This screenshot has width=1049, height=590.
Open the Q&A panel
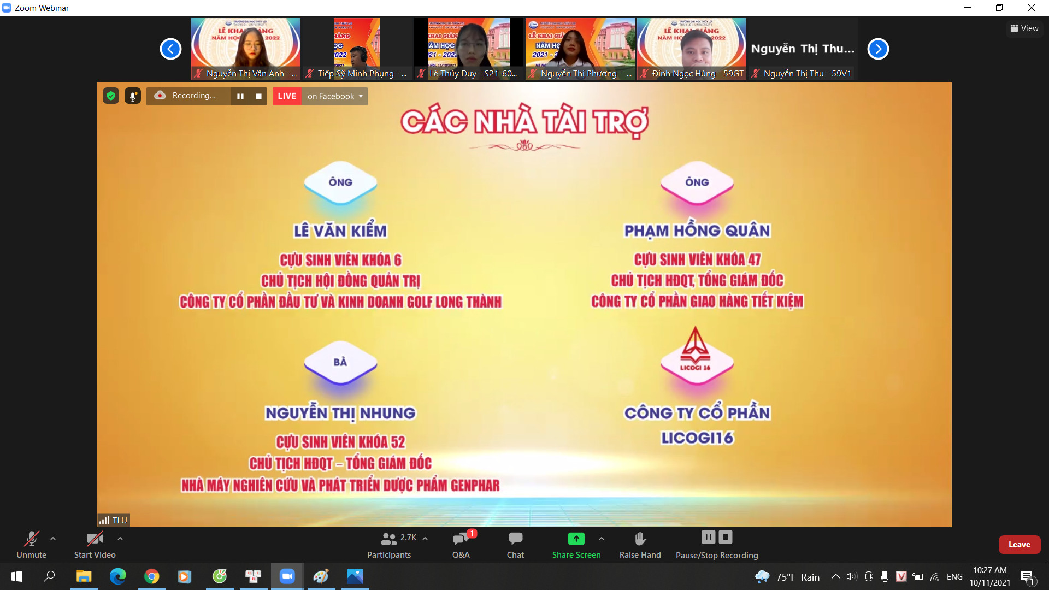point(461,545)
